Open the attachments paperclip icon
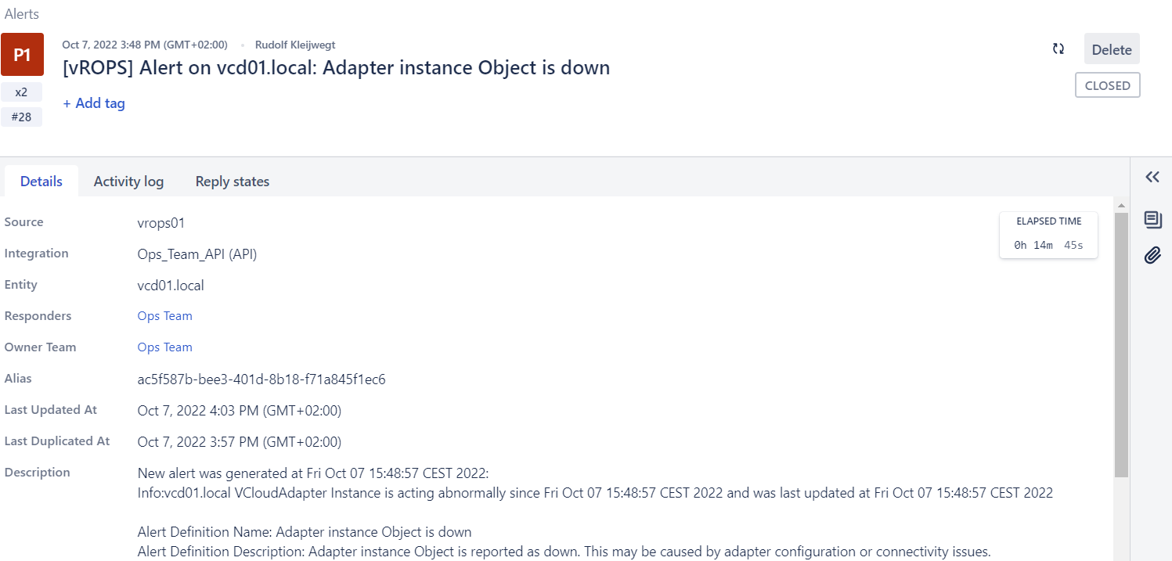The image size is (1172, 561). 1152,255
